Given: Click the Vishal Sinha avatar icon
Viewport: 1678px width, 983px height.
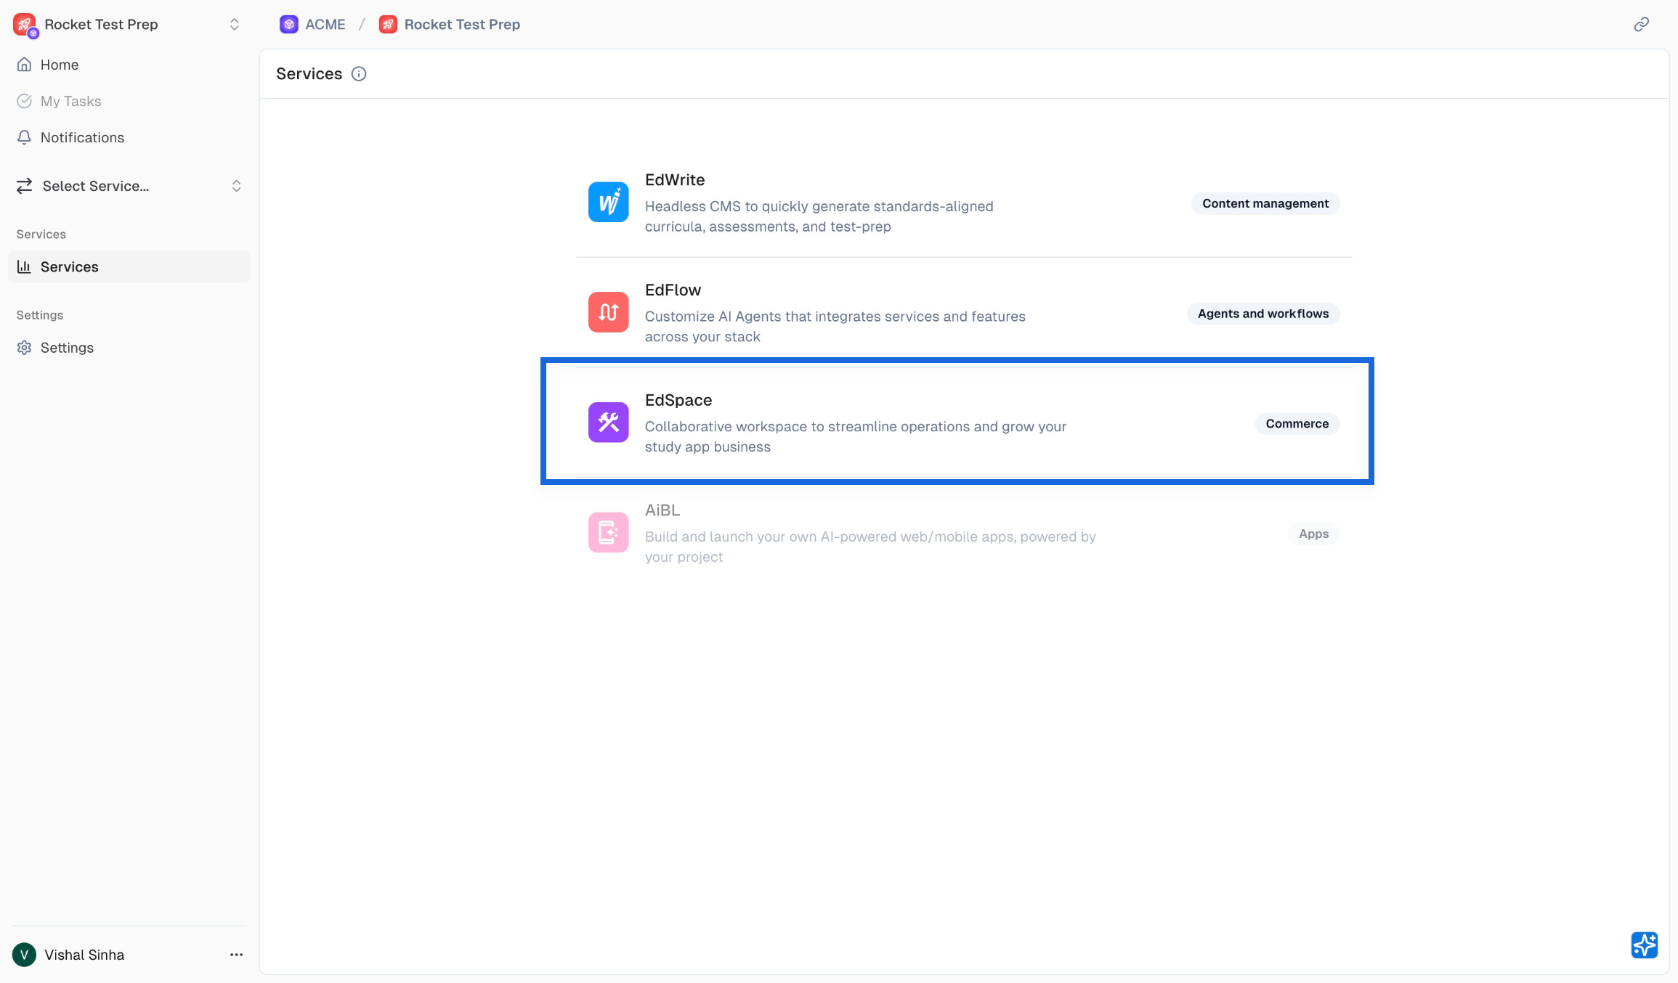Looking at the screenshot, I should pos(25,955).
